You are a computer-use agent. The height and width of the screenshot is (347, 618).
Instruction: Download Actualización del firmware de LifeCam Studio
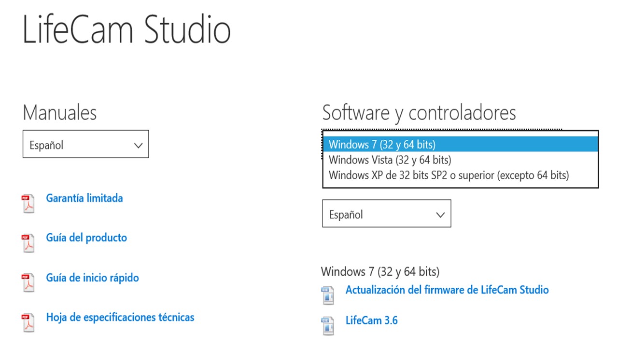coord(447,290)
